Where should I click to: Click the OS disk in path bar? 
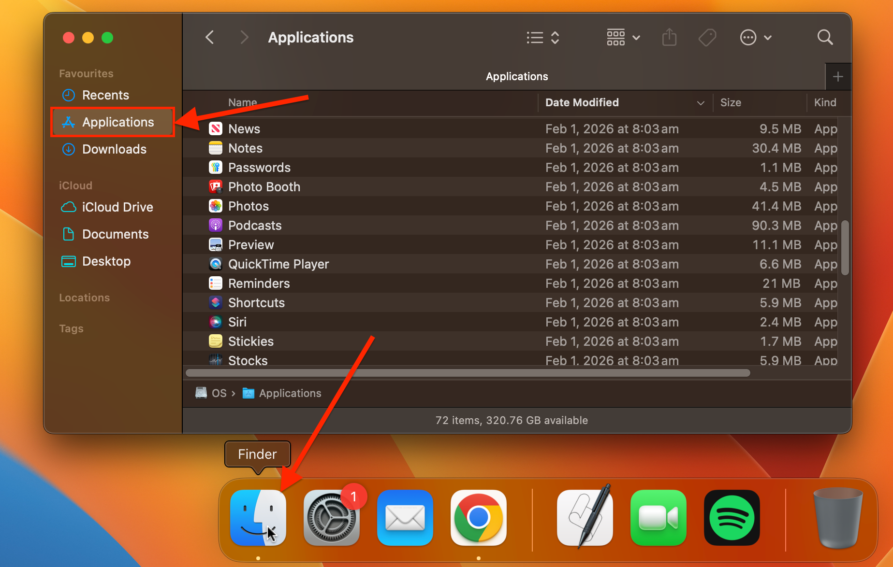pos(211,393)
